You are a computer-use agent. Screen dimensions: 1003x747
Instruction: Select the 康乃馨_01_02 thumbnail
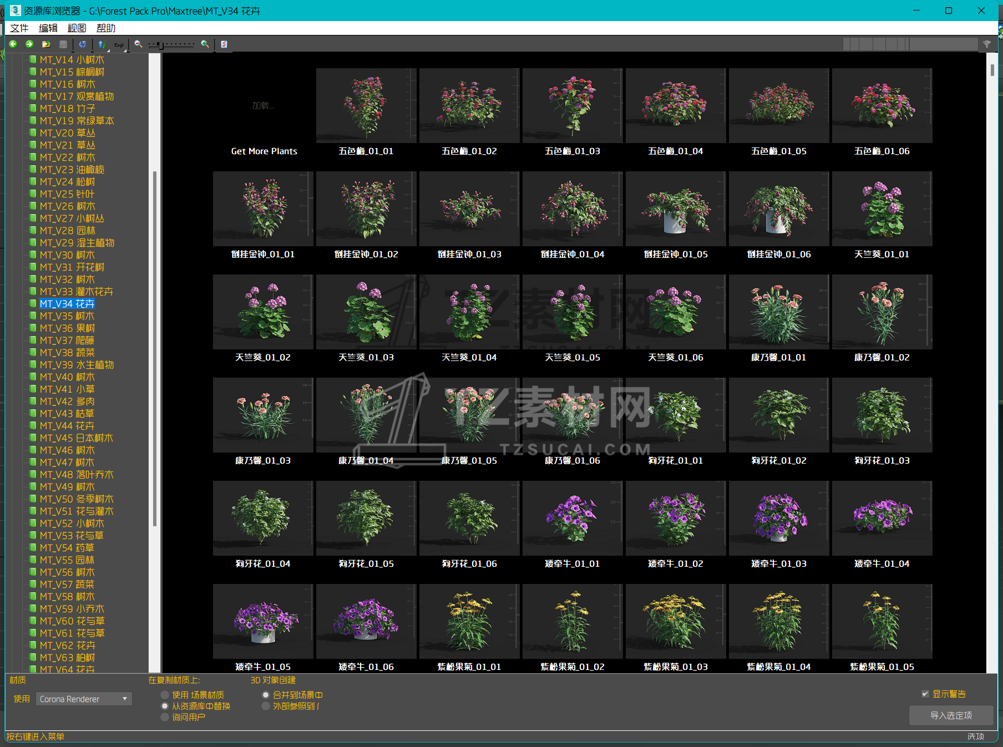coord(882,312)
